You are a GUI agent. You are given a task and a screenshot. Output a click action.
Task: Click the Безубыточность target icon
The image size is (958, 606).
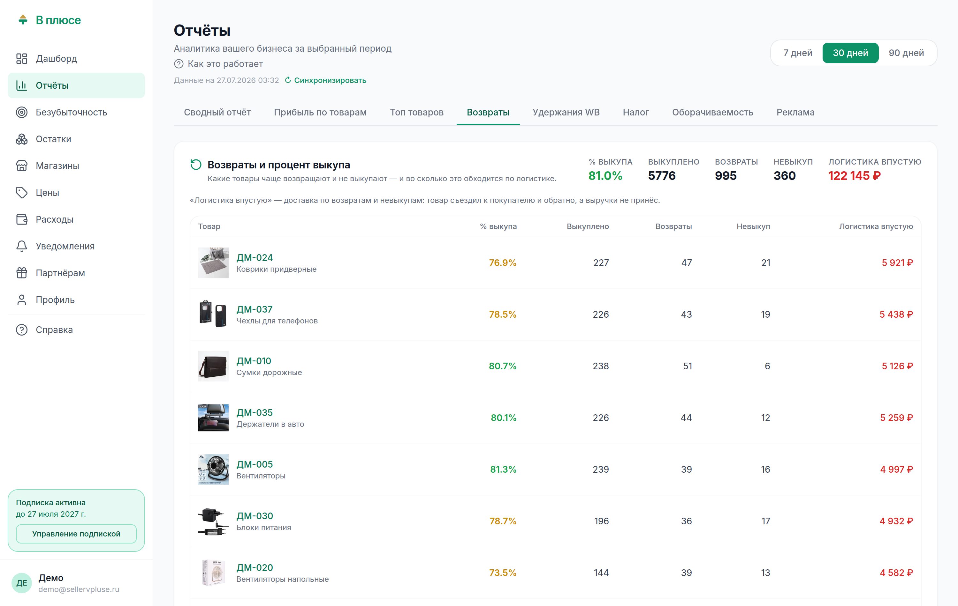point(21,113)
